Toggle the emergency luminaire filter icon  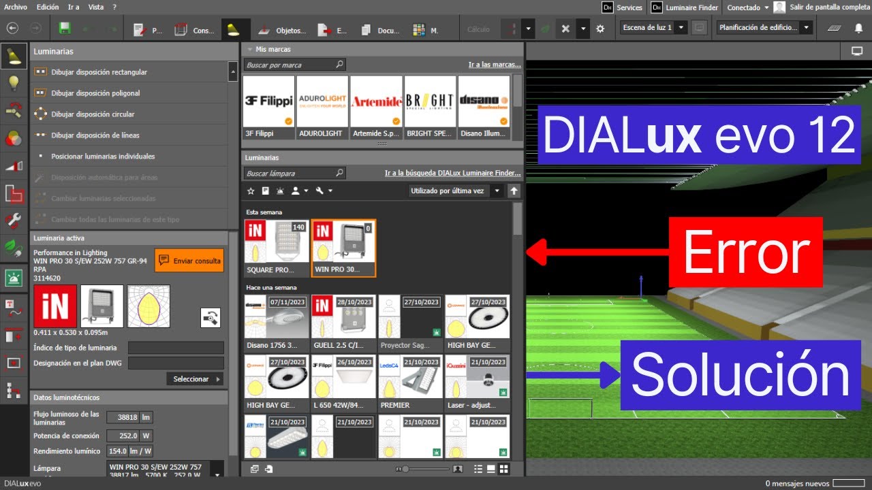(x=281, y=191)
